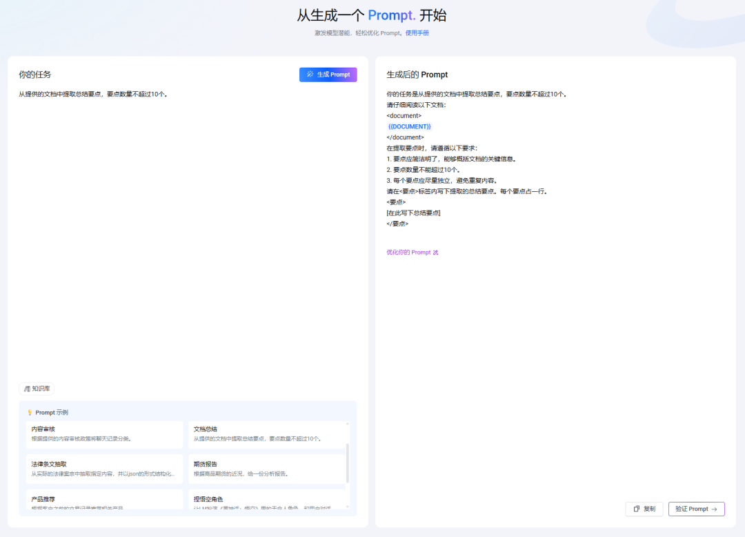This screenshot has width=745, height=537.
Task: Click the {{DOCUMENT}} variable token
Action: pos(410,126)
